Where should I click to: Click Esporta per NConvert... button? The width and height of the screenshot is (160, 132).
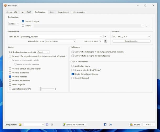pyautogui.click(x=74, y=125)
